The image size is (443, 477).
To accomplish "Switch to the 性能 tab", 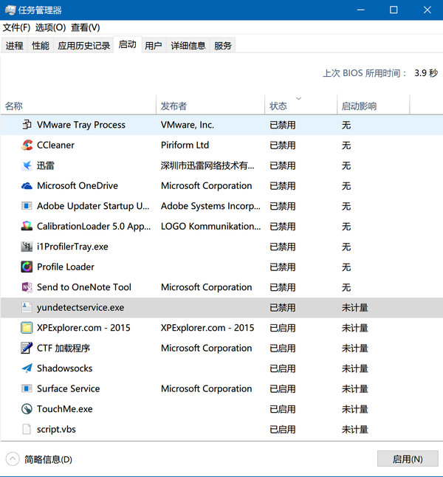I will [41, 46].
